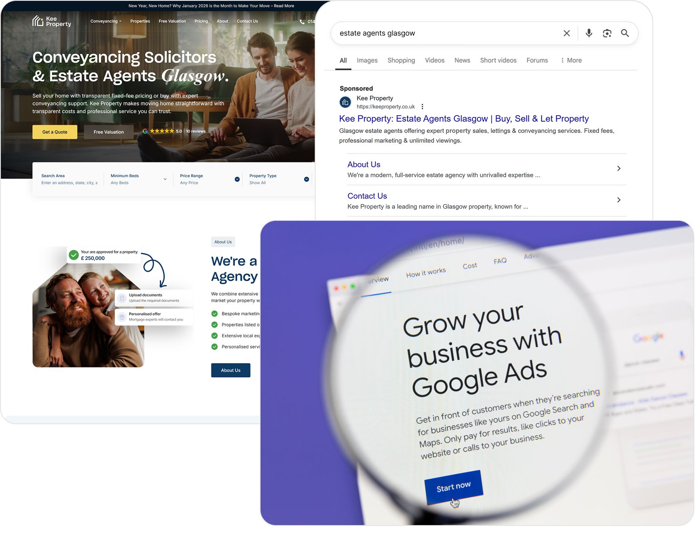Expand the Conveyancing navigation dropdown
The image size is (699, 534).
(x=105, y=21)
